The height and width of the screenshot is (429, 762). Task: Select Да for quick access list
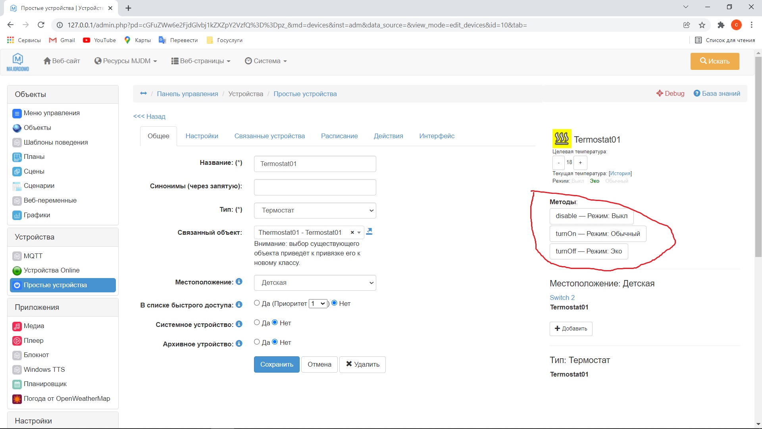(x=257, y=303)
